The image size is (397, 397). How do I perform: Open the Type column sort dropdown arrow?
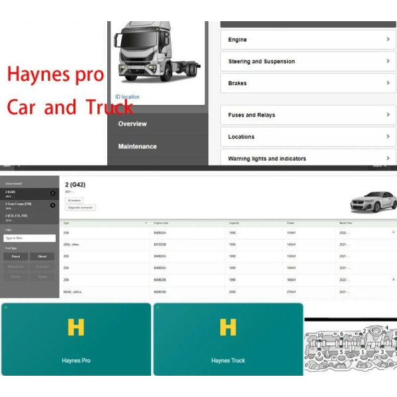coord(146,224)
